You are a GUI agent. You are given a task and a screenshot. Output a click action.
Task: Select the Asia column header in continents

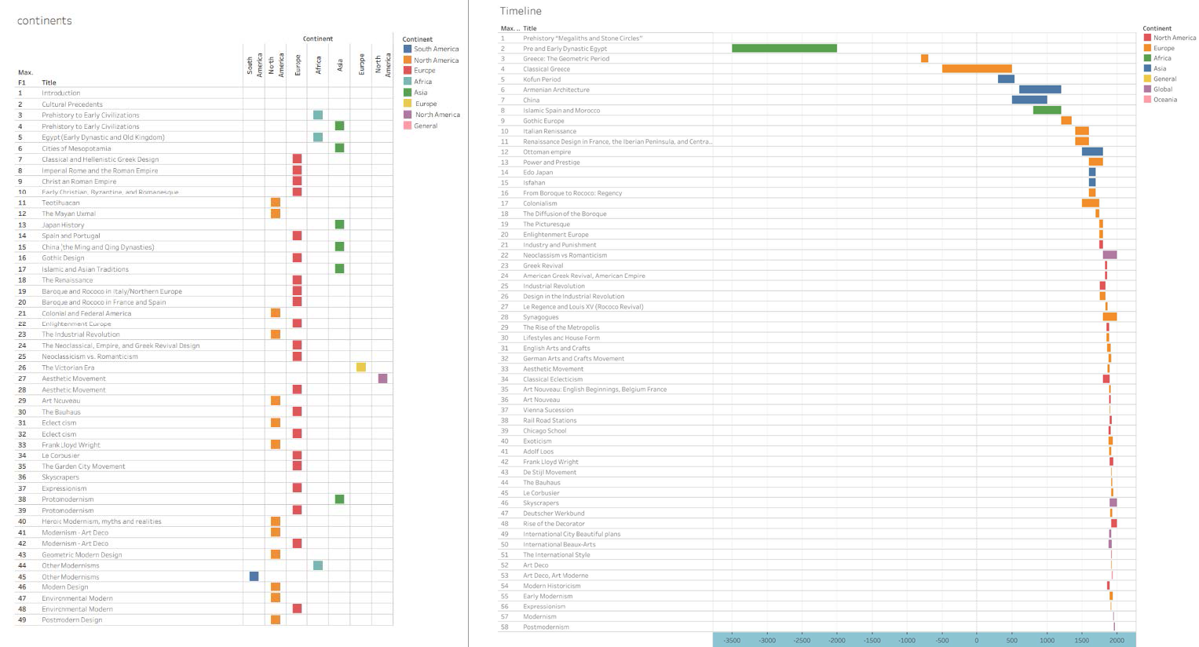[x=340, y=65]
